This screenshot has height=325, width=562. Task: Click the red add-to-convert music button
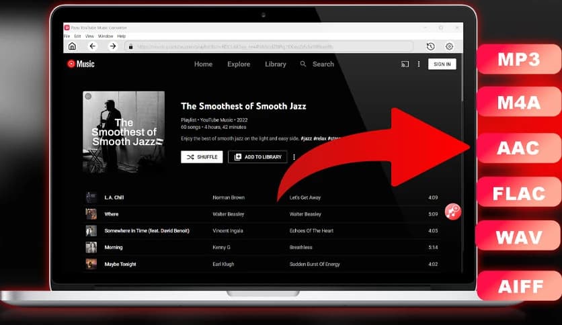[x=453, y=211]
